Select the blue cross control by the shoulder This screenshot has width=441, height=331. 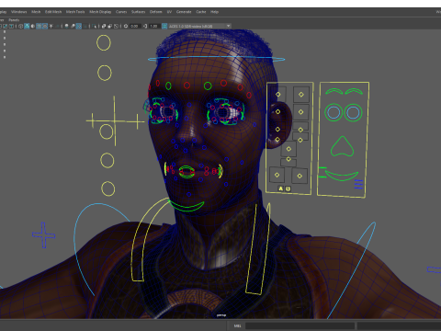(44, 235)
